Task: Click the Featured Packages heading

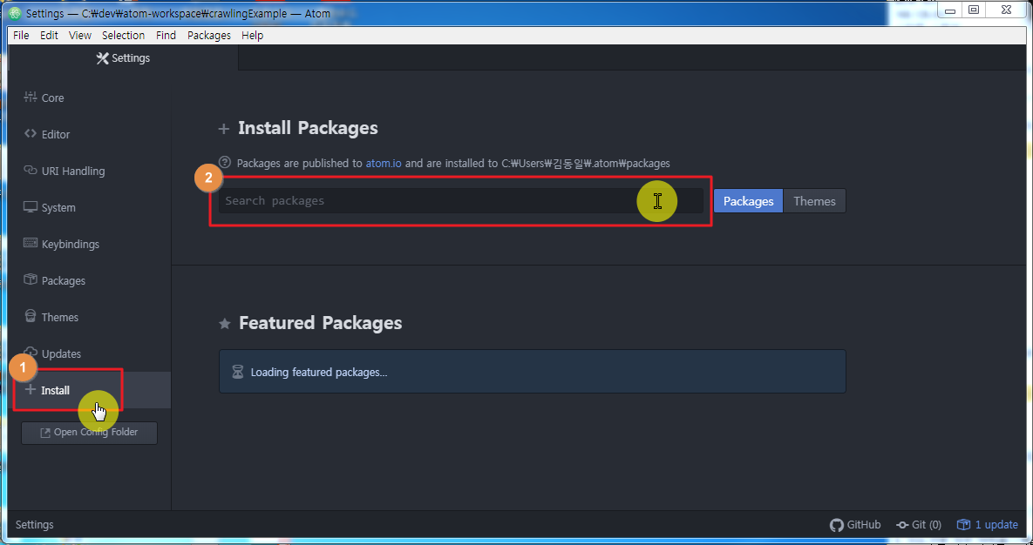Action: click(320, 322)
